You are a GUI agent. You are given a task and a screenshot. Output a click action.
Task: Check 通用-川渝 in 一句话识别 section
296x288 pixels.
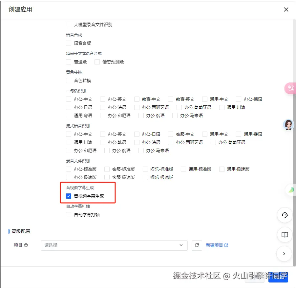[222, 107]
